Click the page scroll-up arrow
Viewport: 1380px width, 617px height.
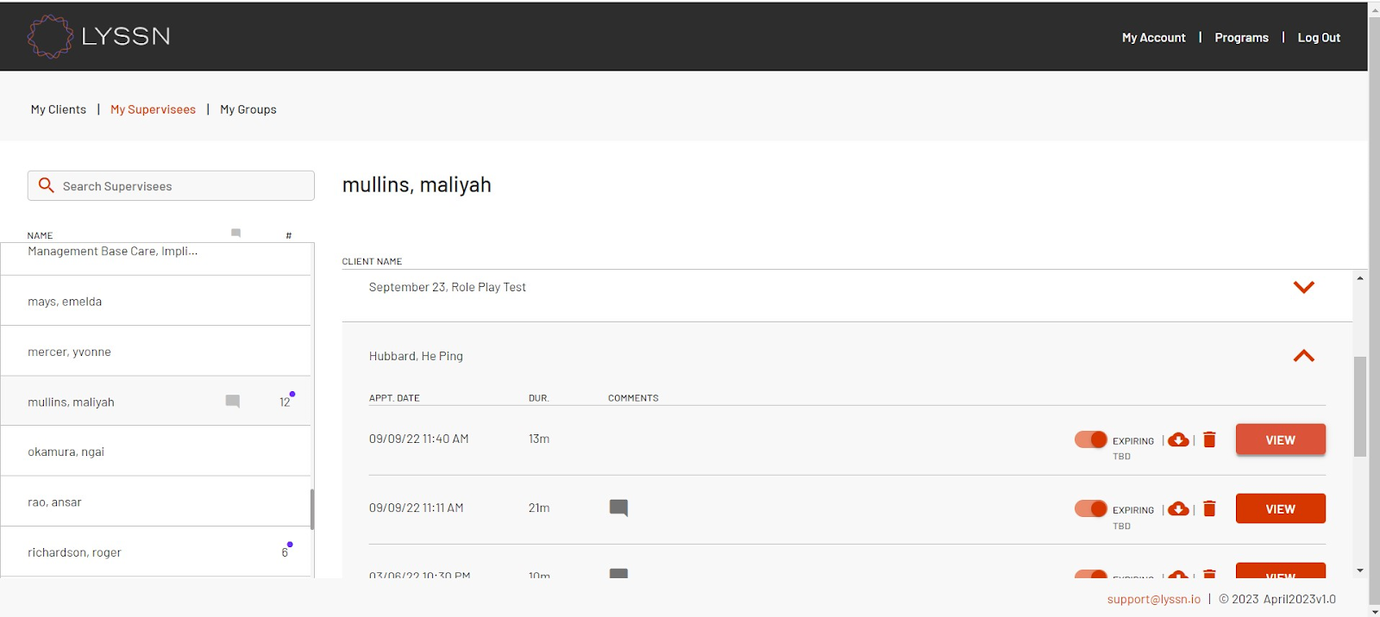coord(1374,8)
